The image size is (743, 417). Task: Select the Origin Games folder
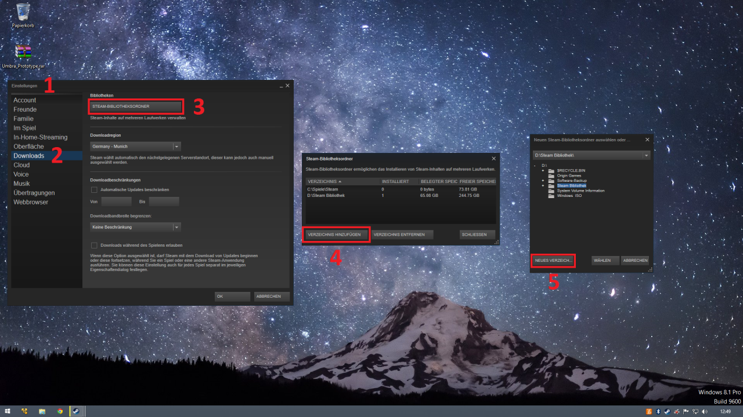[x=569, y=175]
